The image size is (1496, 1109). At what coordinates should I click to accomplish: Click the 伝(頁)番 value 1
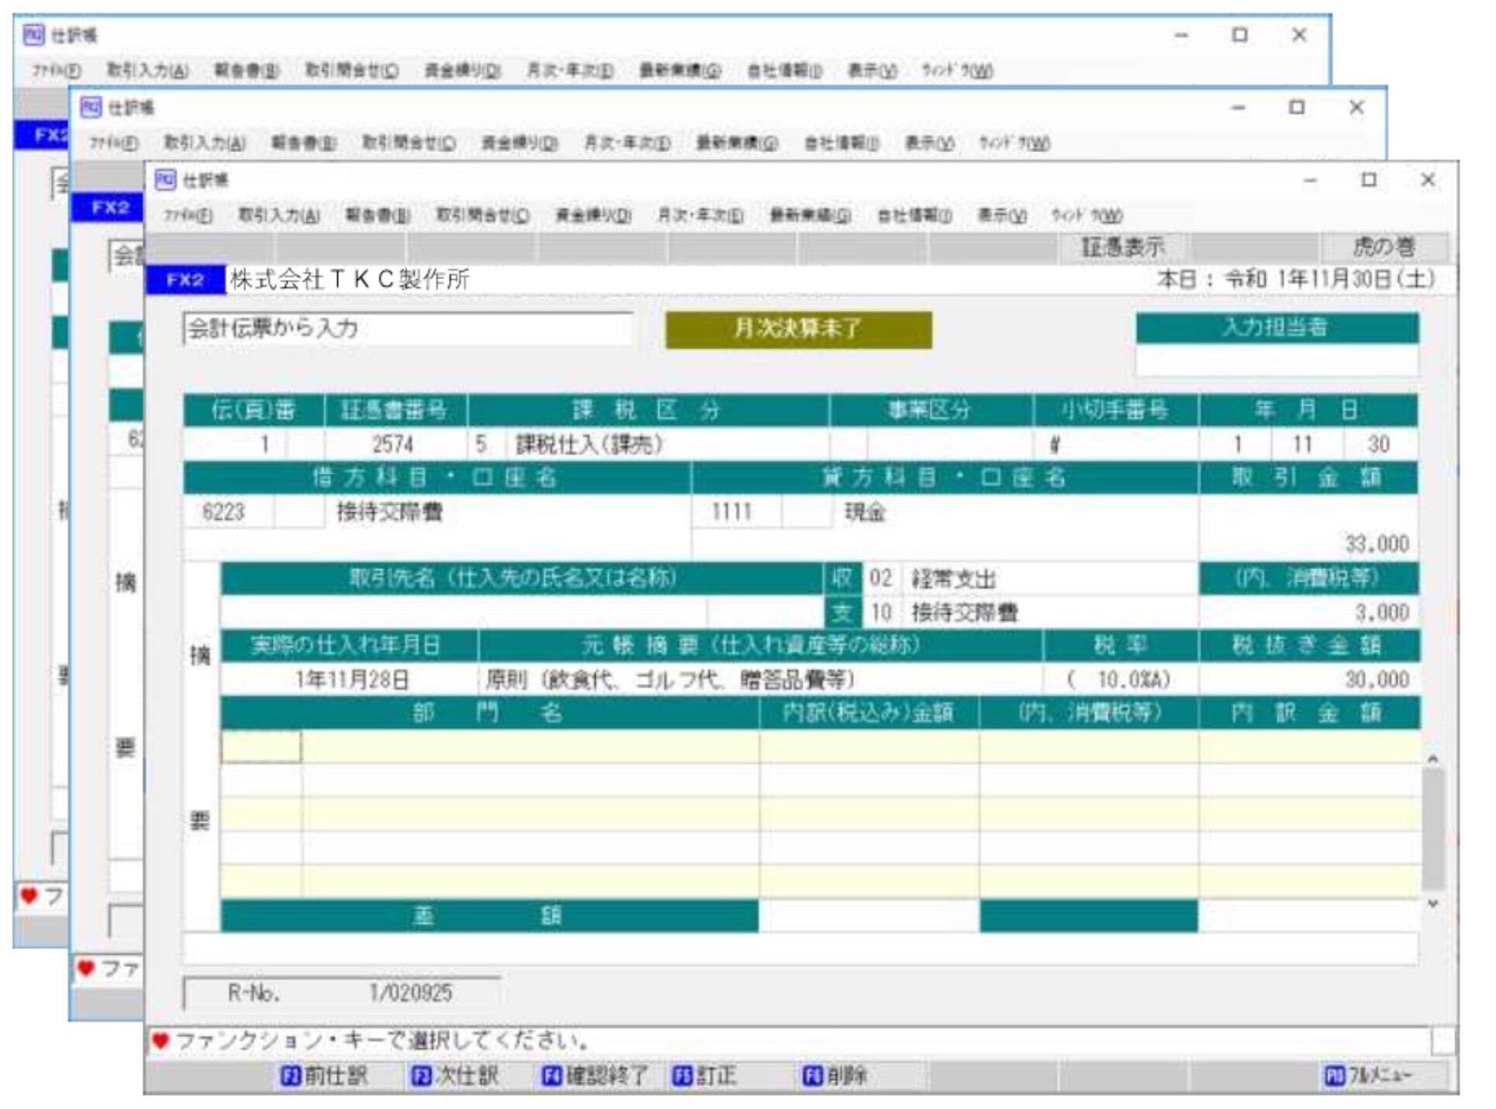click(264, 444)
